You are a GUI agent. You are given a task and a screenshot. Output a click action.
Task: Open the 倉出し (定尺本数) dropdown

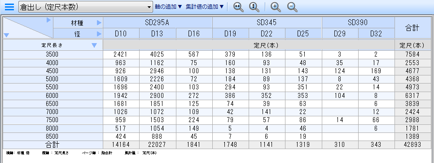pos(86,7)
